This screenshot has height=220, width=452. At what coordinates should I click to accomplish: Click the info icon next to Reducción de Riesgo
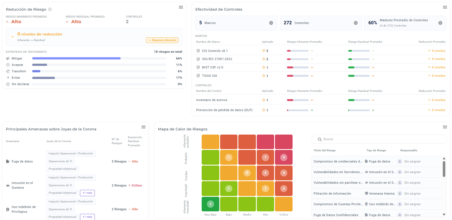click(50, 9)
